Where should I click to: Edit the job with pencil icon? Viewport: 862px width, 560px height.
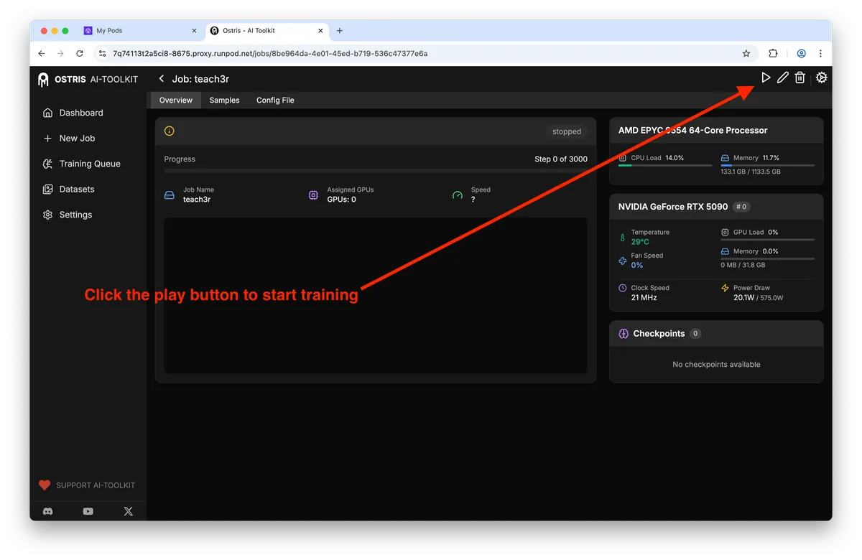(x=783, y=78)
